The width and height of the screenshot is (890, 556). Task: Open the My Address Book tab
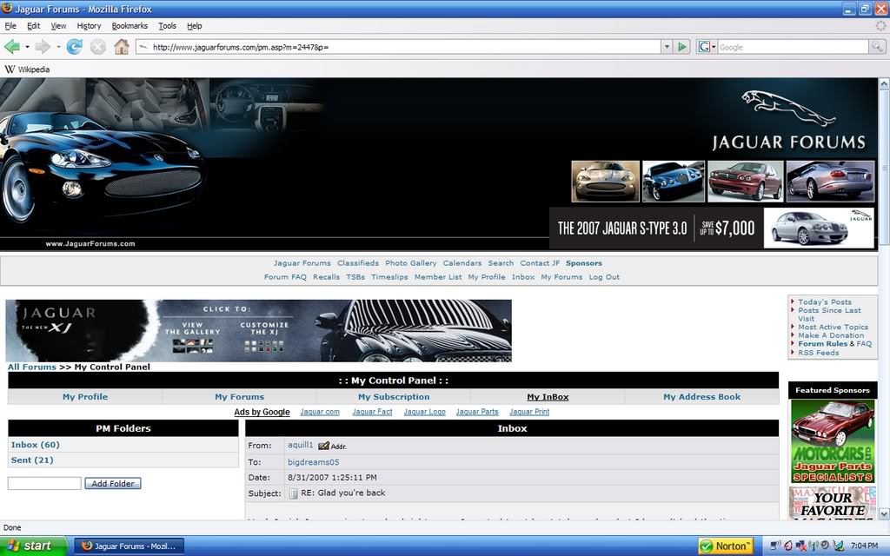pyautogui.click(x=701, y=396)
